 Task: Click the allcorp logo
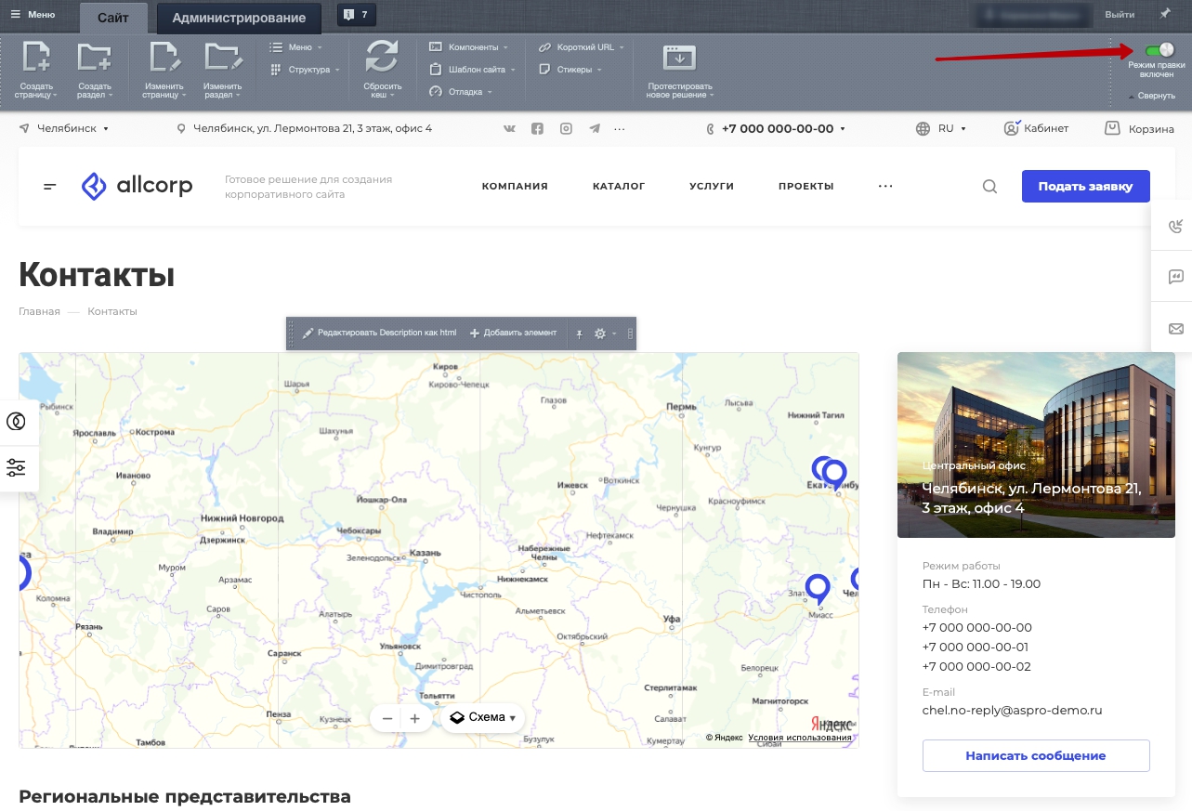pyautogui.click(x=137, y=186)
